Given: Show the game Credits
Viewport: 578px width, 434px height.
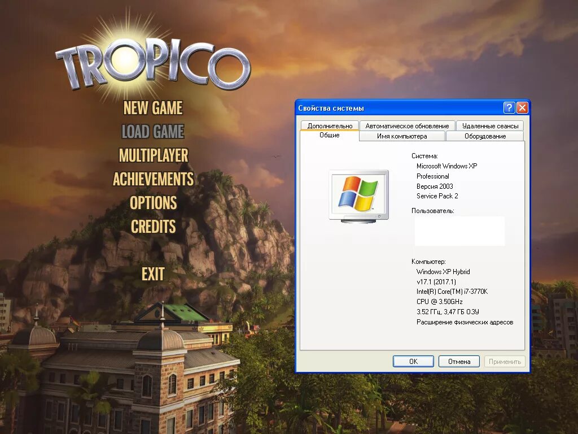Looking at the screenshot, I should (x=154, y=226).
